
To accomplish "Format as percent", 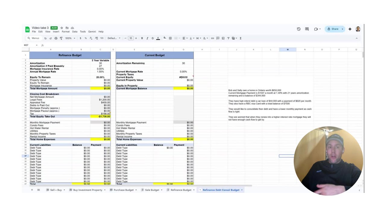I will pos(86,38).
